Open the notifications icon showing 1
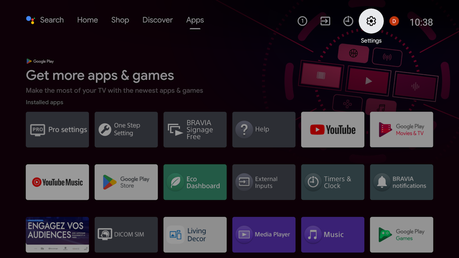This screenshot has height=258, width=459. 302,21
